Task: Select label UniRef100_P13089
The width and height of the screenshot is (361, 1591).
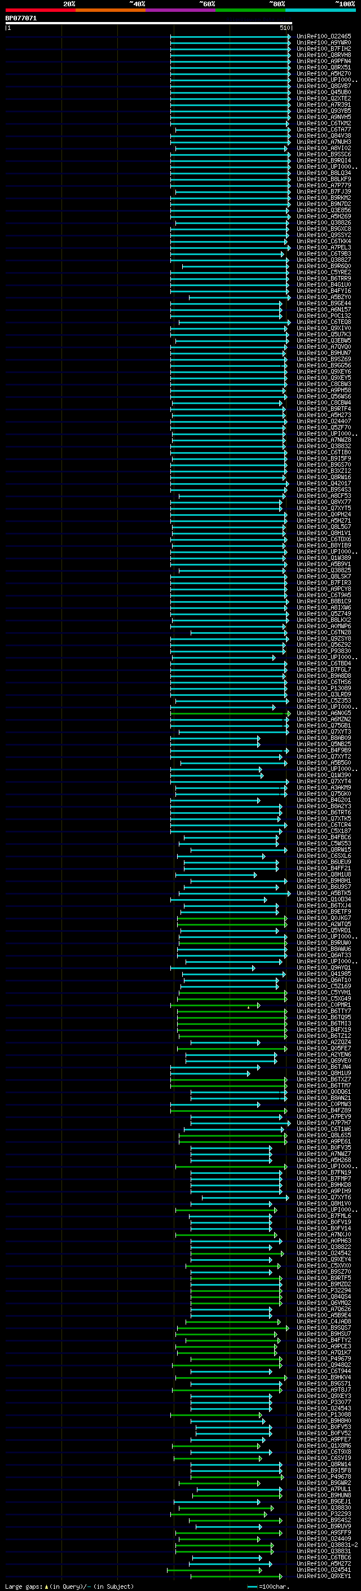Action: point(324,688)
